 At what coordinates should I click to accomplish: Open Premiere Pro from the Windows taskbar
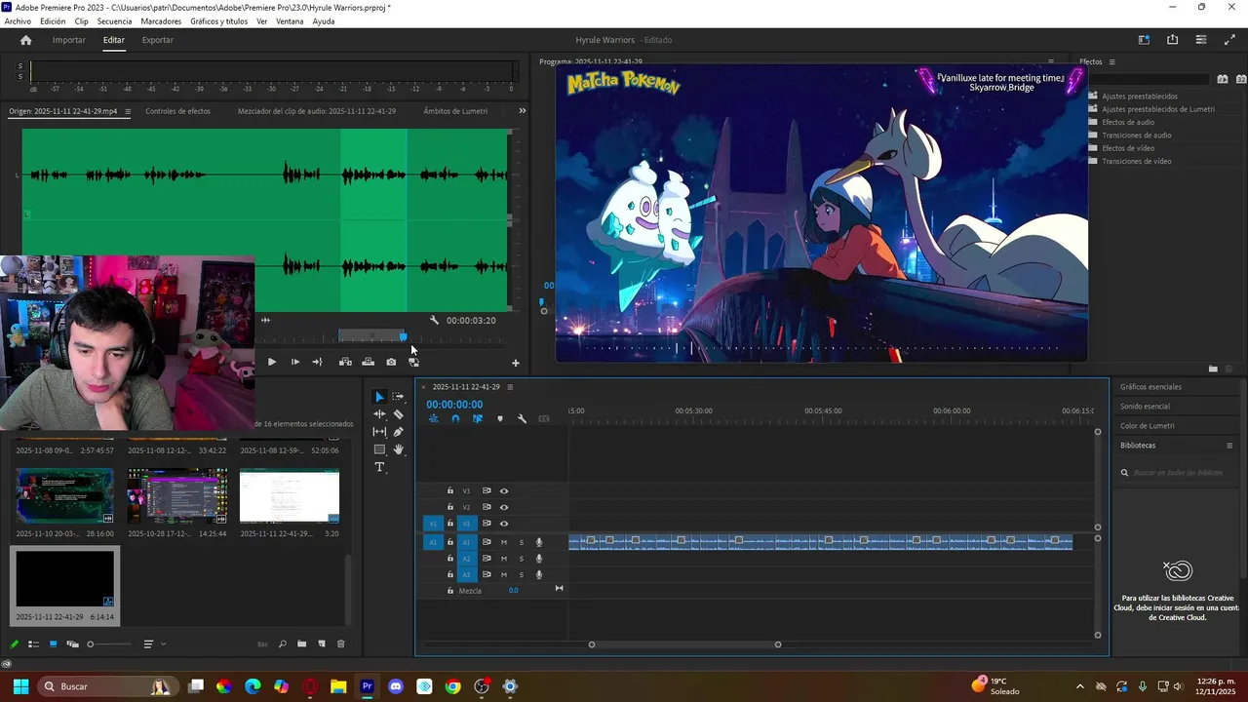367,686
